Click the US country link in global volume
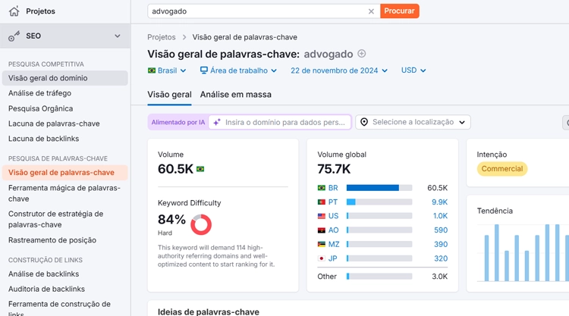This screenshot has width=569, height=316. [x=333, y=216]
